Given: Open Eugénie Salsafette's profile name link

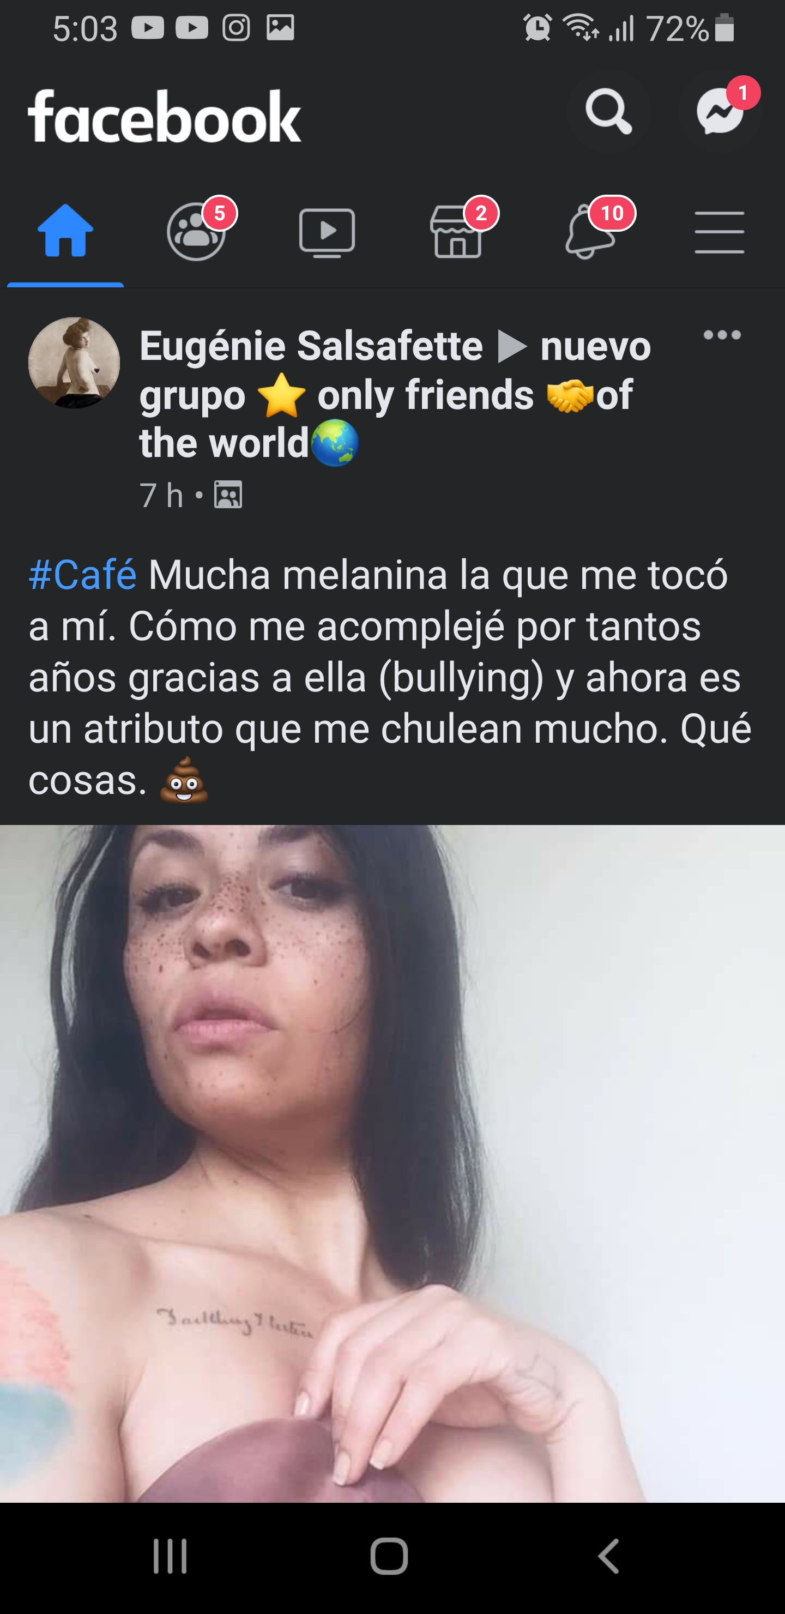Looking at the screenshot, I should 311,346.
